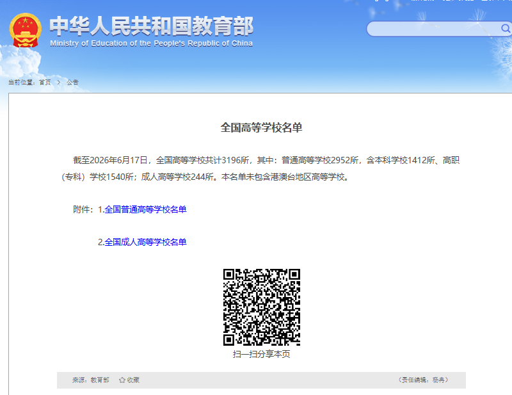512x395 pixels.
Task: Click the Ministry of Education English subtitle
Action: coord(152,44)
